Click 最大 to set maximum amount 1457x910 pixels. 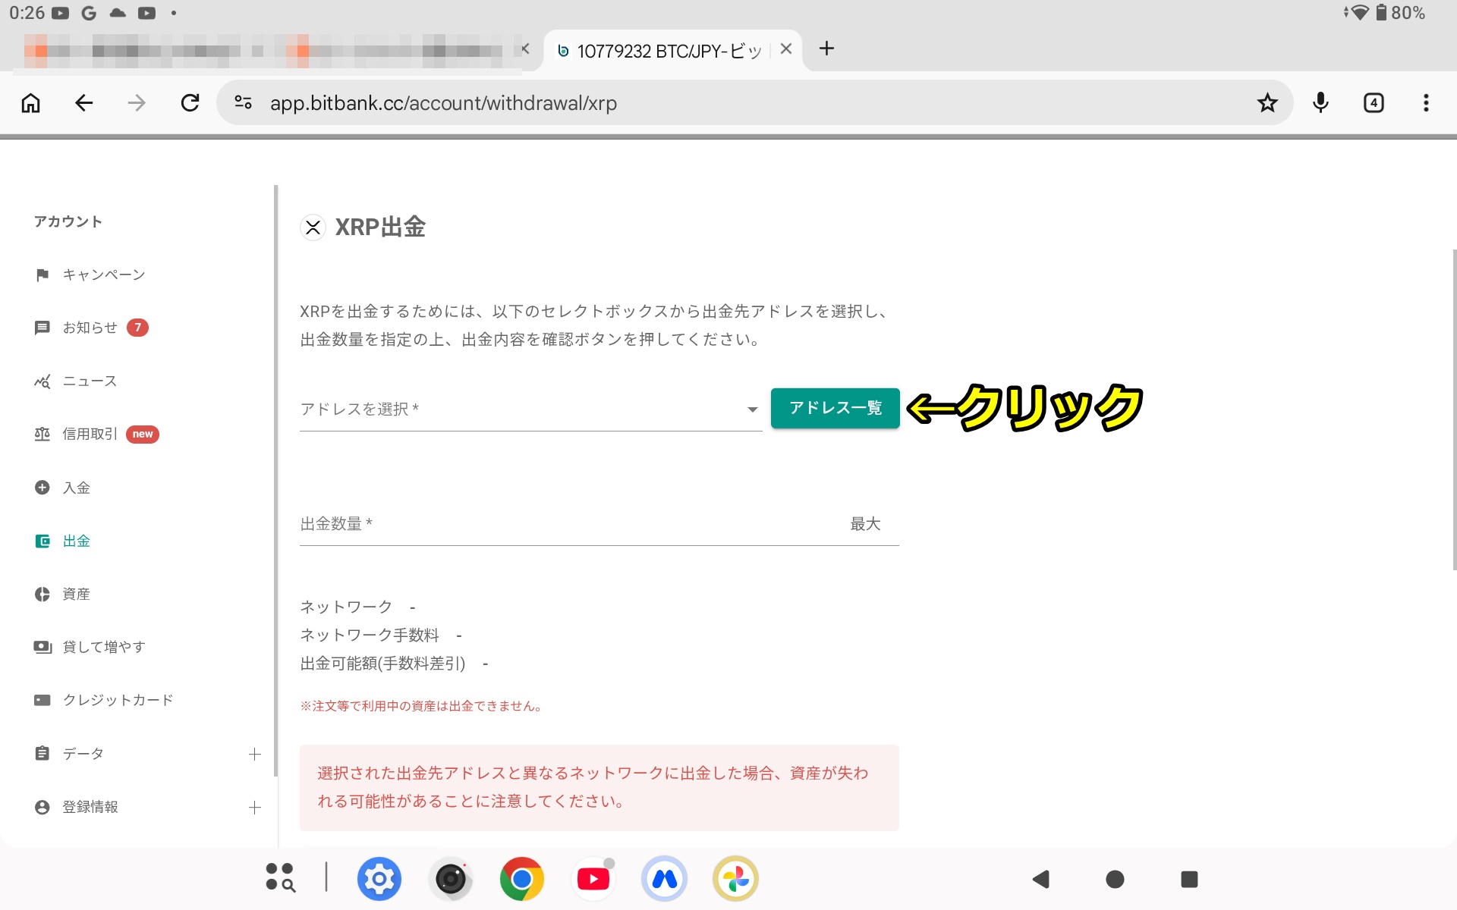[x=865, y=524]
